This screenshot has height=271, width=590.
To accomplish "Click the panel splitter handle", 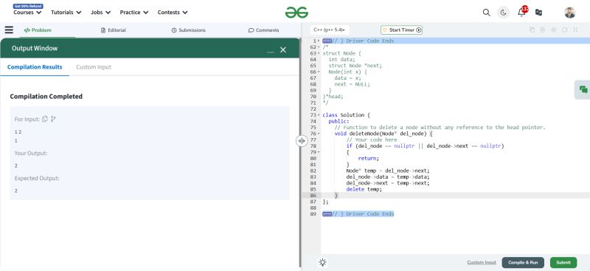I will pyautogui.click(x=302, y=140).
